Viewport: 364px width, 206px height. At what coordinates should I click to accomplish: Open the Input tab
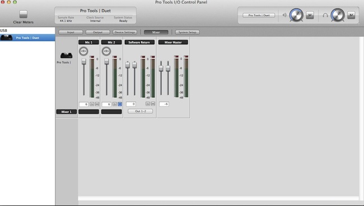click(x=71, y=32)
